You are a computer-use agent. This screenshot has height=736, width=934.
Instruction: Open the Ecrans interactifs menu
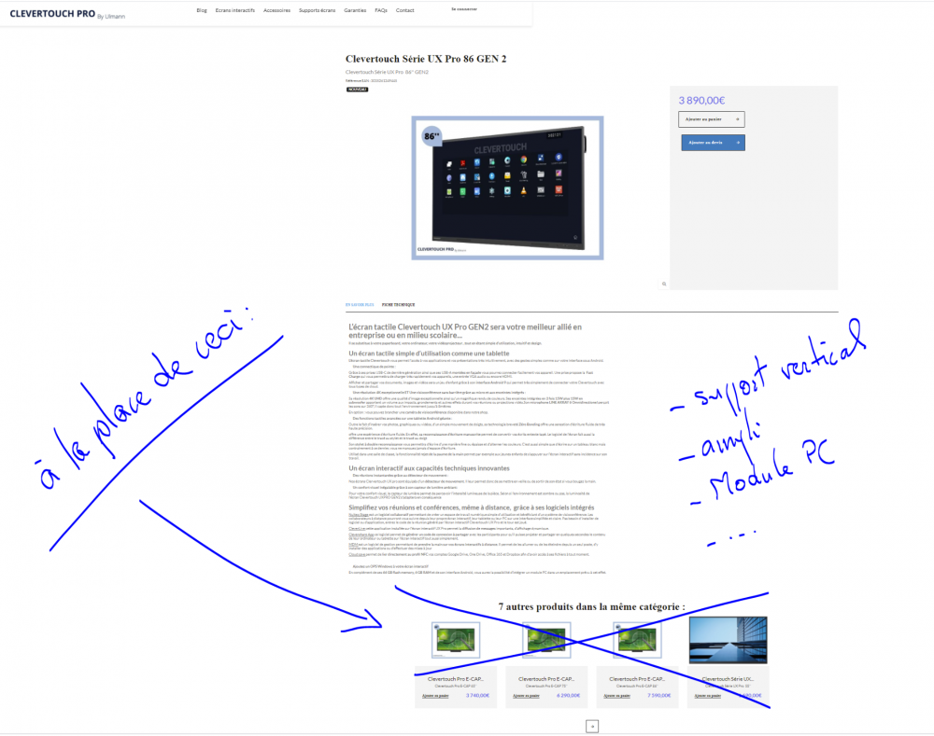[235, 10]
